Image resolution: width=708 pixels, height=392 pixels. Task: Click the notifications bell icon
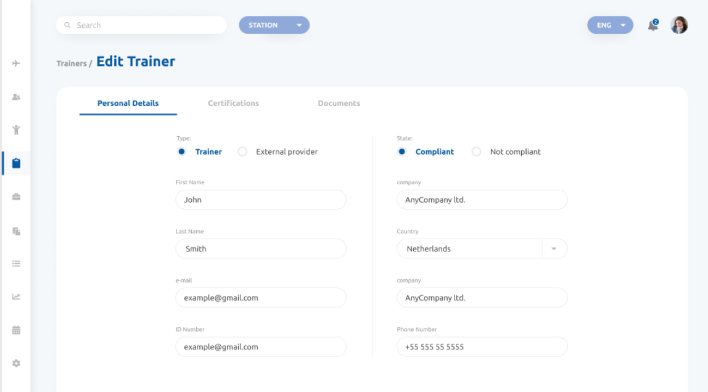coord(652,25)
